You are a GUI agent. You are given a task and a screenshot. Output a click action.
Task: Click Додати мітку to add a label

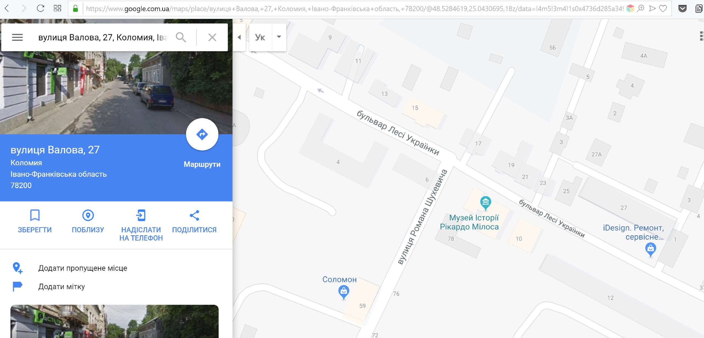click(x=61, y=286)
